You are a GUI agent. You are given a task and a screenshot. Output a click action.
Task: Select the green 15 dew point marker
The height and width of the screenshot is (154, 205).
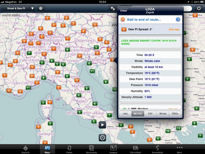168,131
